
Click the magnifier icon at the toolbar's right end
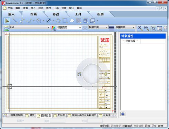pos(166,28)
